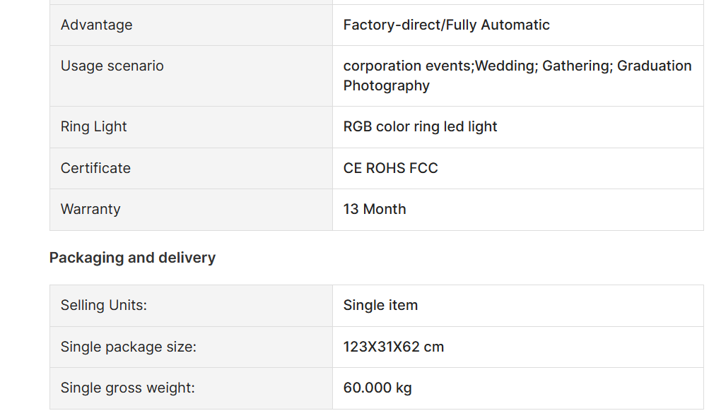Image resolution: width=709 pixels, height=418 pixels.
Task: Select the 123X31X62 cm dimension value
Action: coord(394,347)
